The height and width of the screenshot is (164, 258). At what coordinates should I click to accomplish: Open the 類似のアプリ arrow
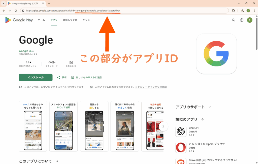[x=202, y=119]
